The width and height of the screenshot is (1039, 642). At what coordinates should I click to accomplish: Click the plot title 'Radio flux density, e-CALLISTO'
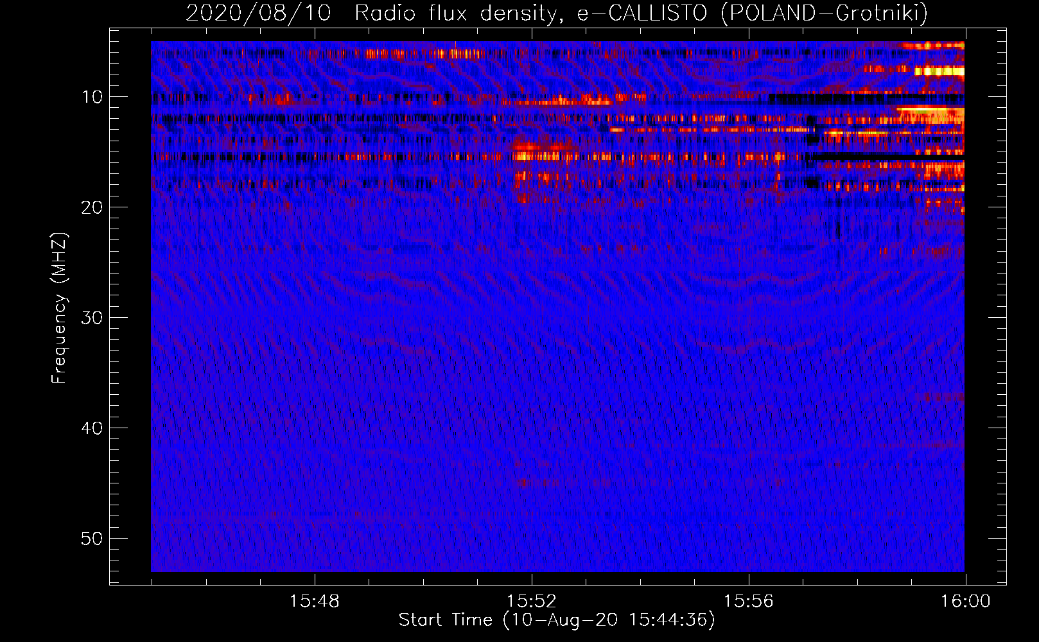(x=531, y=13)
